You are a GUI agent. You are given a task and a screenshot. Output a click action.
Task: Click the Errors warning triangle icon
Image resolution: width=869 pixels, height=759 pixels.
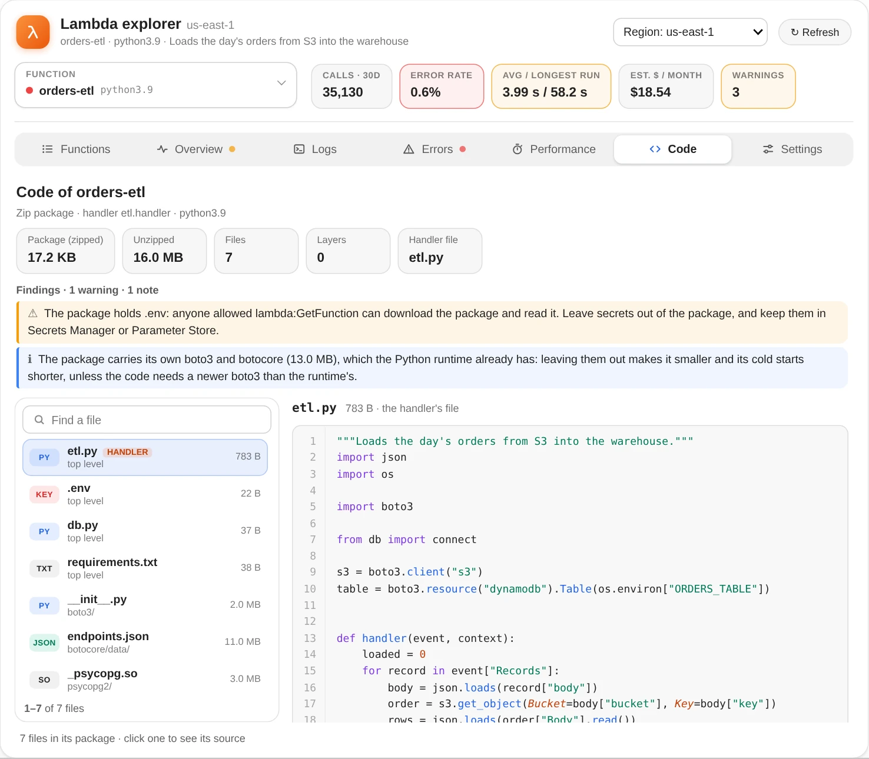409,149
